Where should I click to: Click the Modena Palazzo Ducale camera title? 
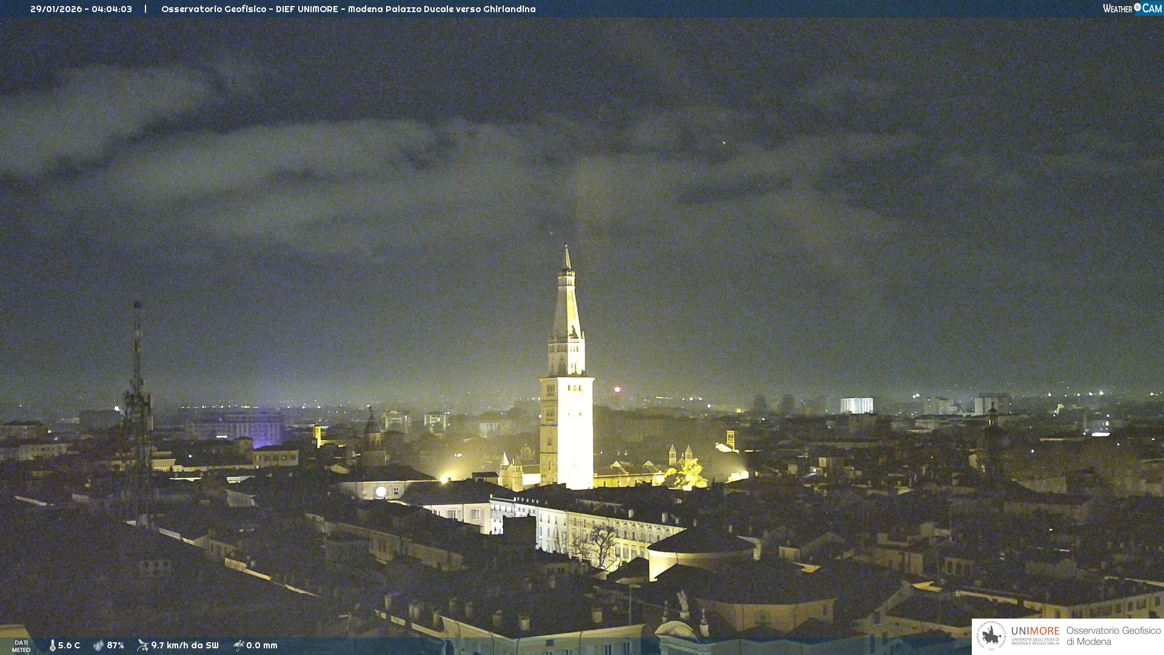point(348,9)
